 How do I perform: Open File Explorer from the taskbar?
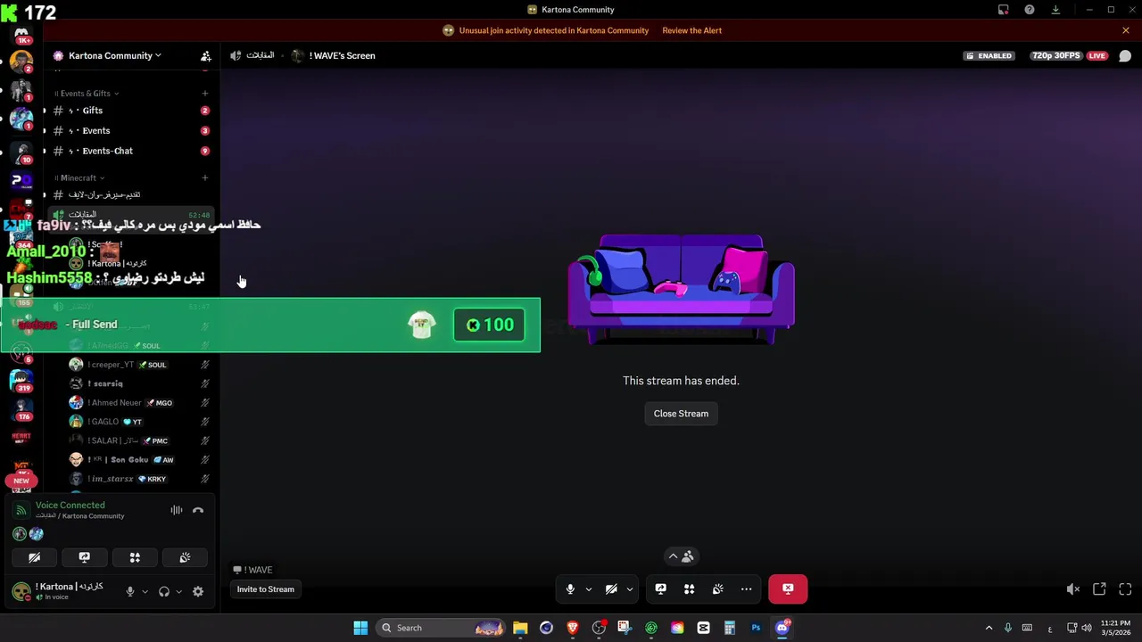pos(520,628)
